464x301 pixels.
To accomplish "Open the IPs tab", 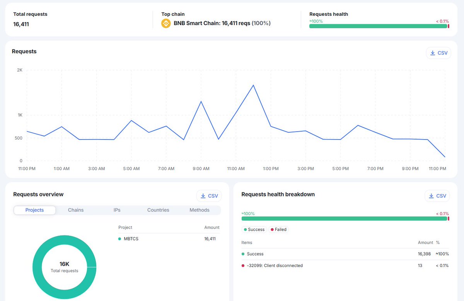I will click(117, 210).
